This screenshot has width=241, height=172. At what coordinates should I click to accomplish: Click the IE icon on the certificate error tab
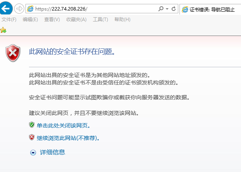[185, 9]
